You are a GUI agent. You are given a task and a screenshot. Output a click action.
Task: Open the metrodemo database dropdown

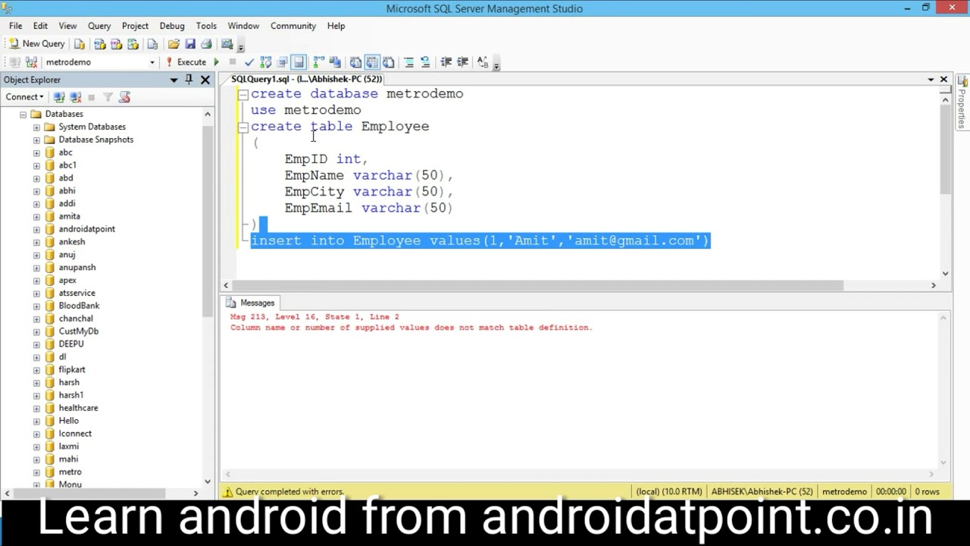tap(152, 62)
